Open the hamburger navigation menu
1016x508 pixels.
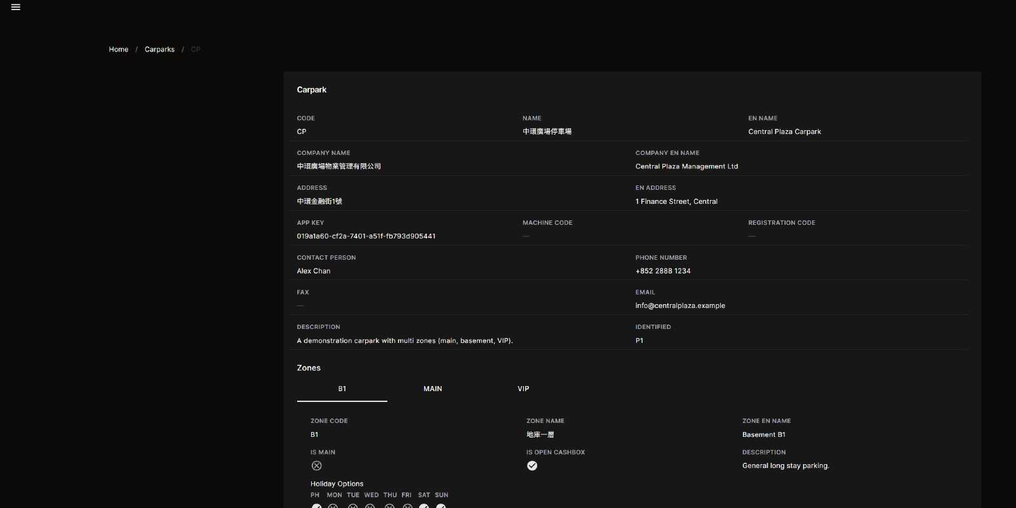16,8
